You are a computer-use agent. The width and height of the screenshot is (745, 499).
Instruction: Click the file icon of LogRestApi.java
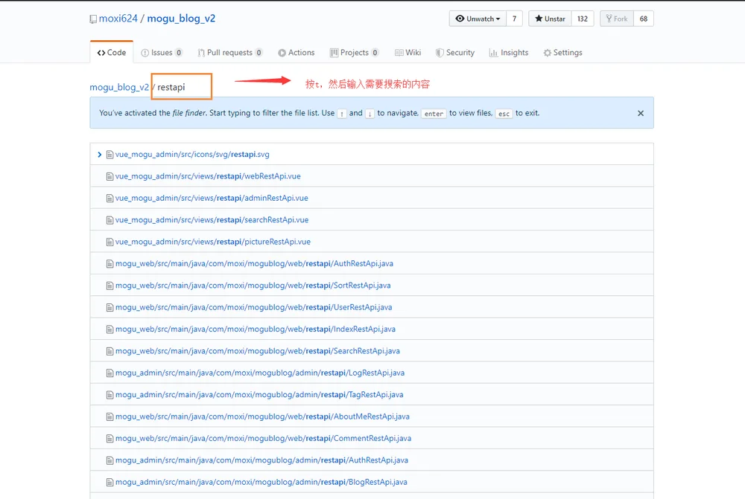pos(110,373)
